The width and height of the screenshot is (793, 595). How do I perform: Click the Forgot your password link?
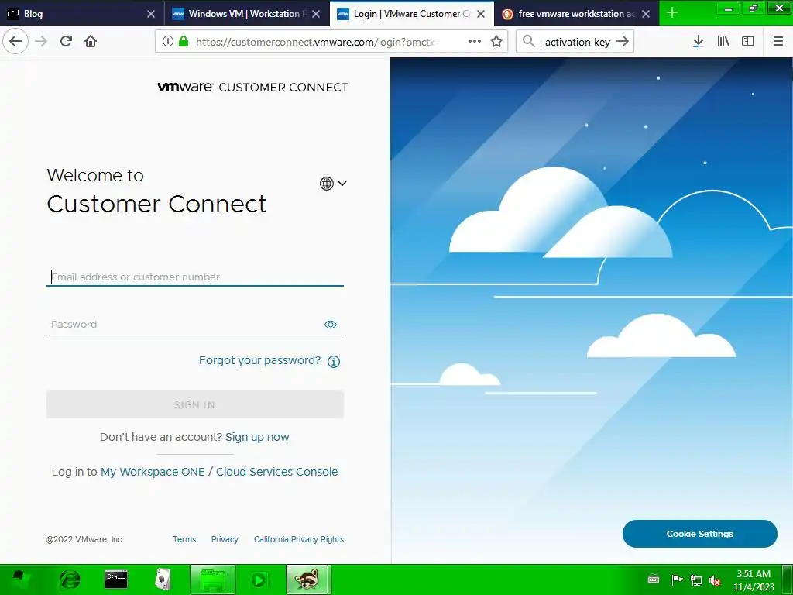coord(259,360)
